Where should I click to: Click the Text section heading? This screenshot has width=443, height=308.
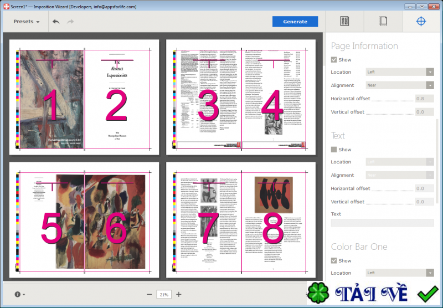click(x=338, y=136)
